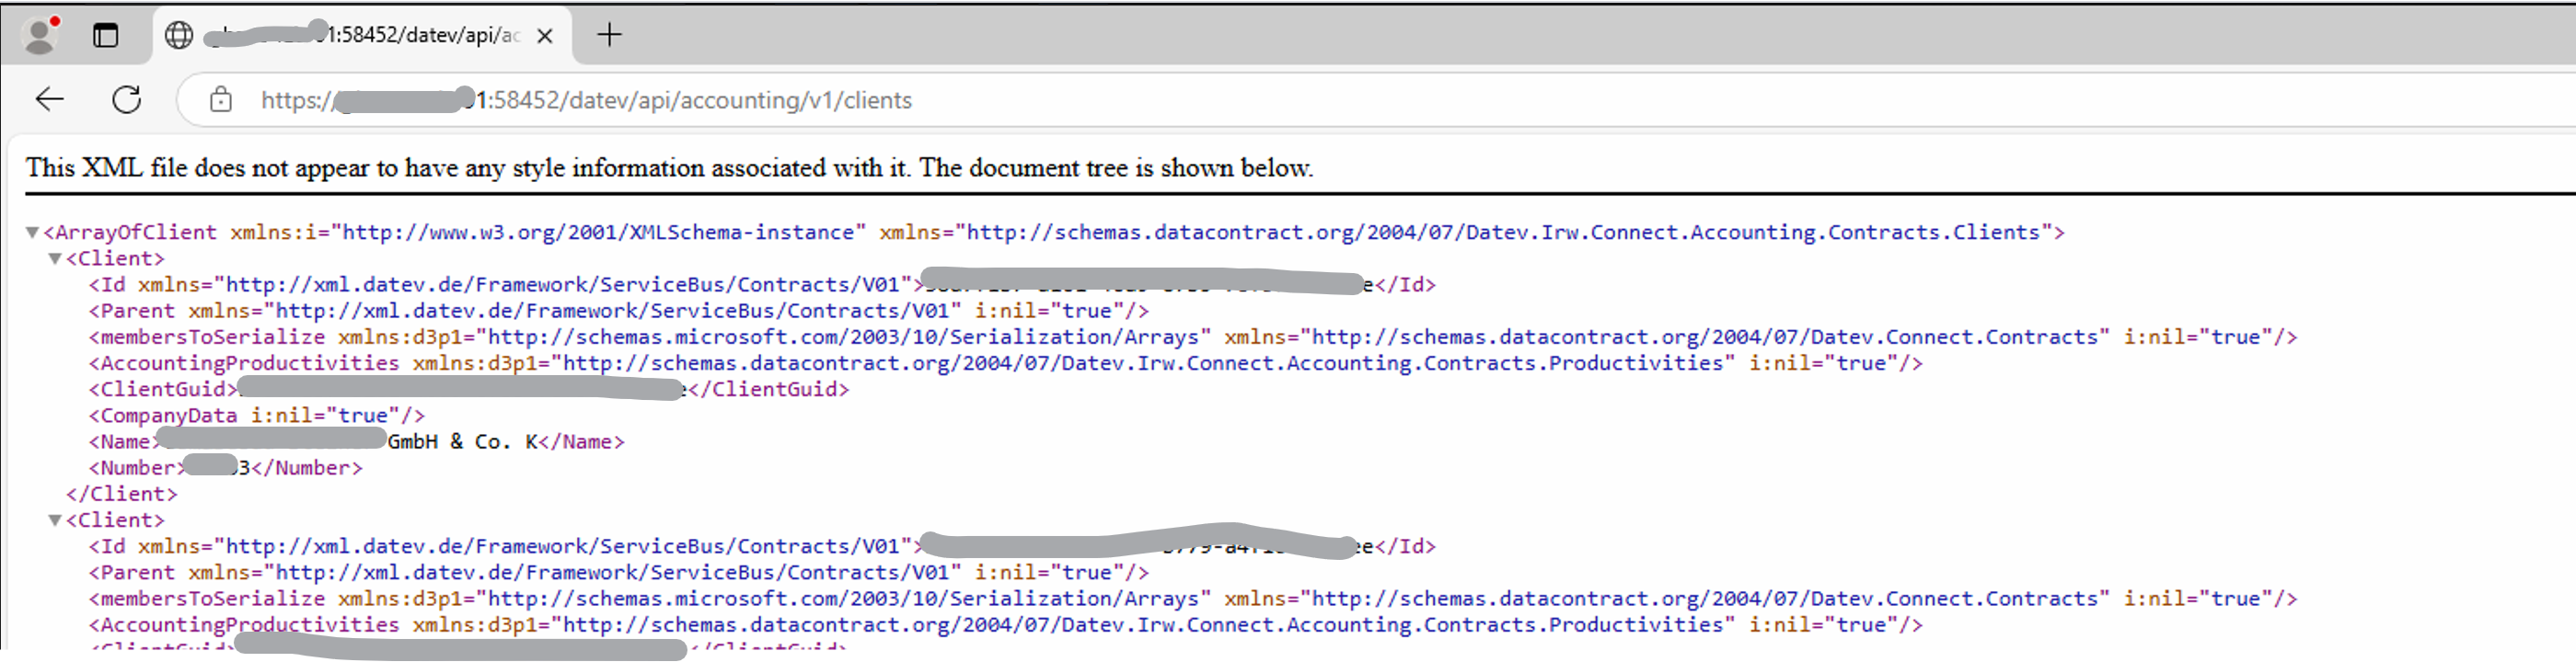Open a new tab with plus button
This screenshot has height=662, width=2576.
point(609,35)
